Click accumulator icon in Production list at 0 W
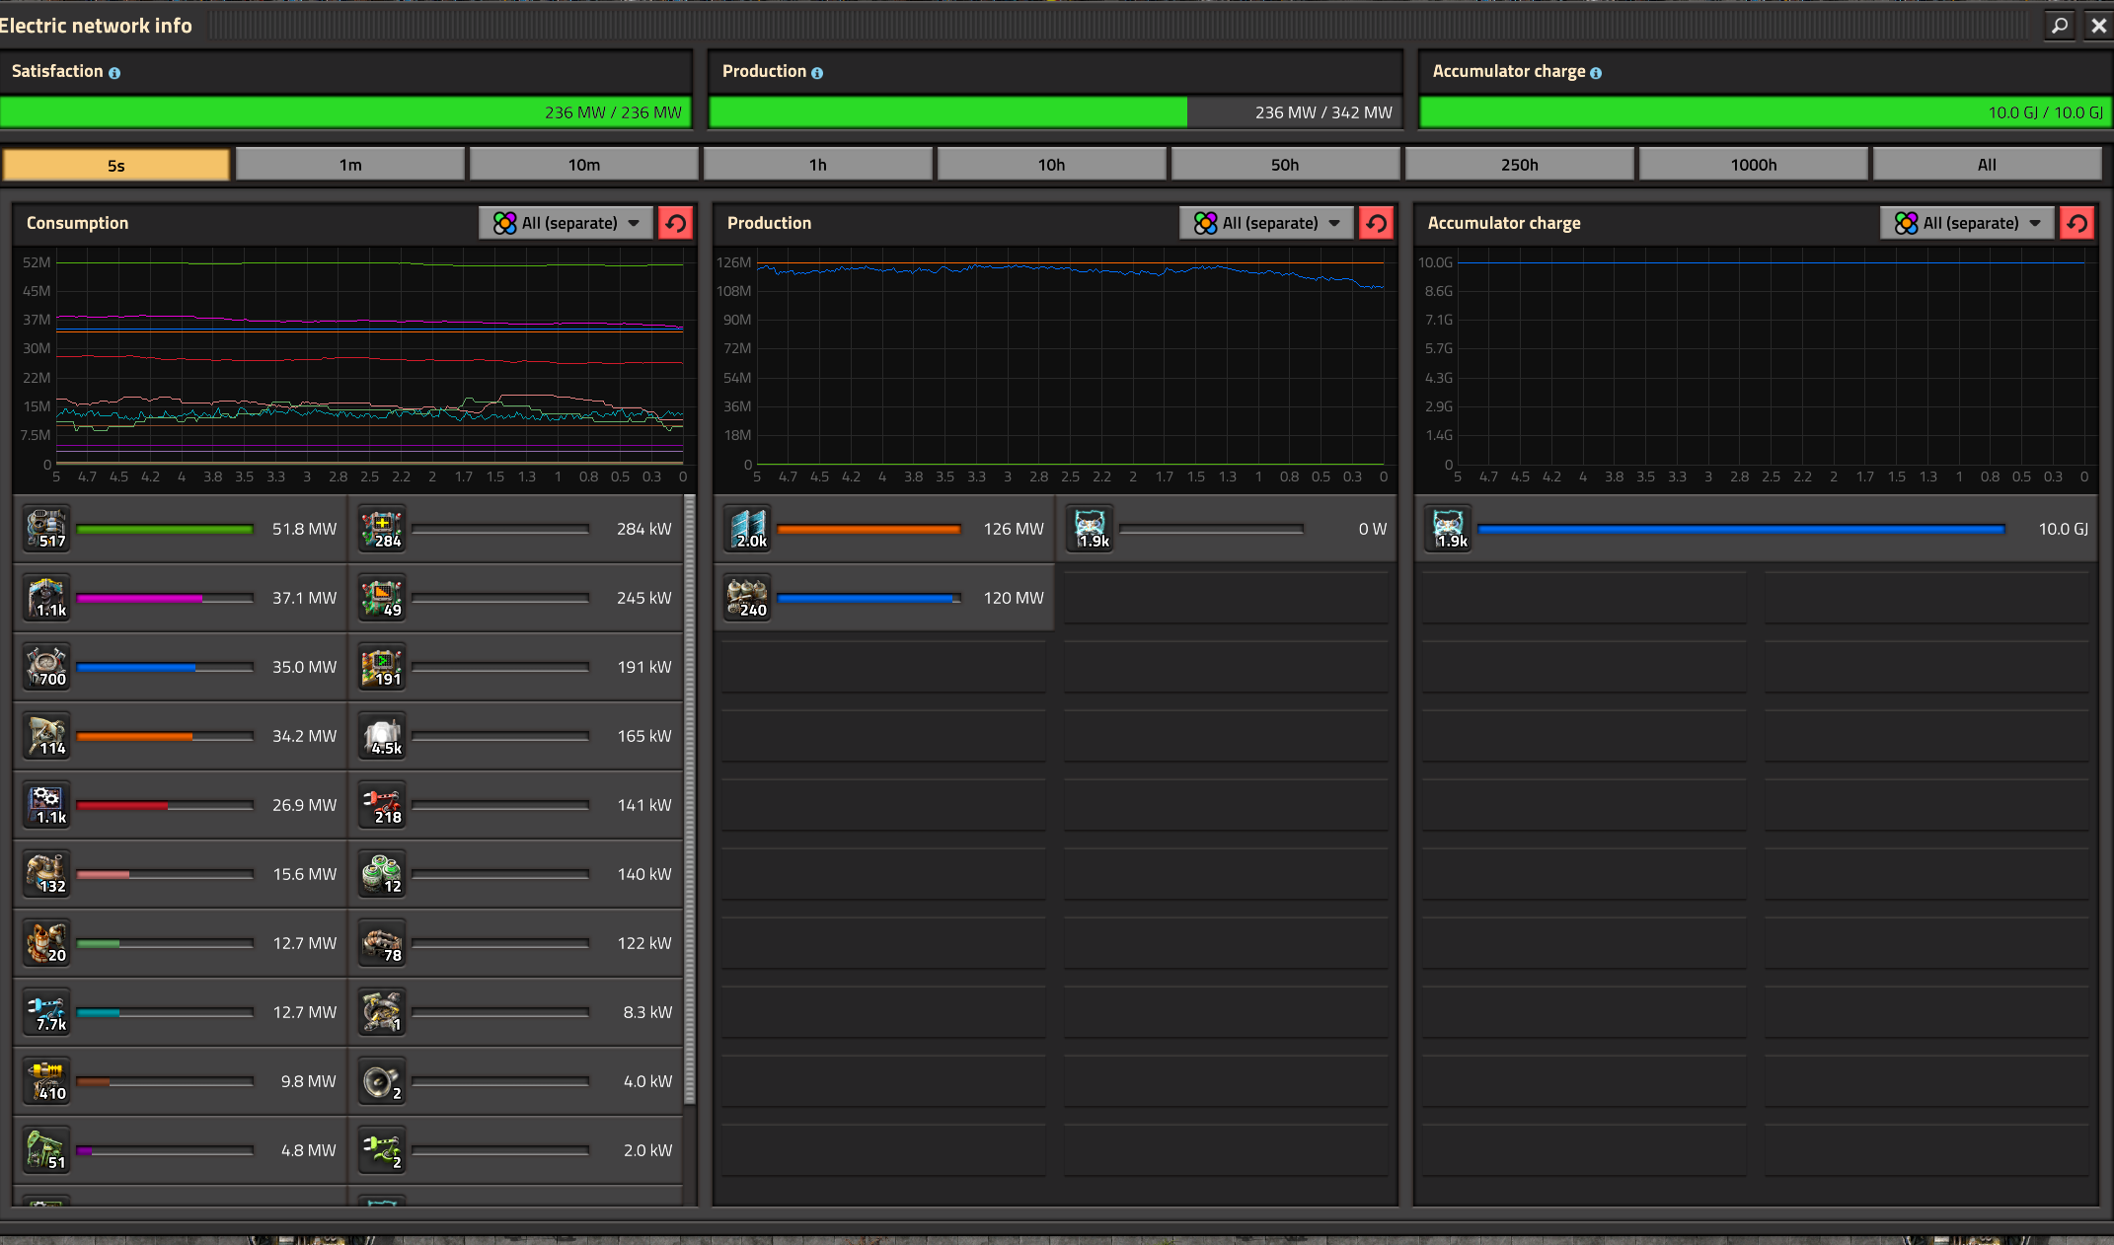This screenshot has width=2114, height=1245. [1090, 529]
